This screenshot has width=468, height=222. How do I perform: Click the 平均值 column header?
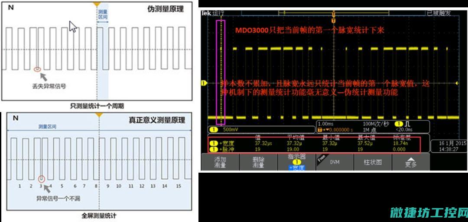coord(295,138)
